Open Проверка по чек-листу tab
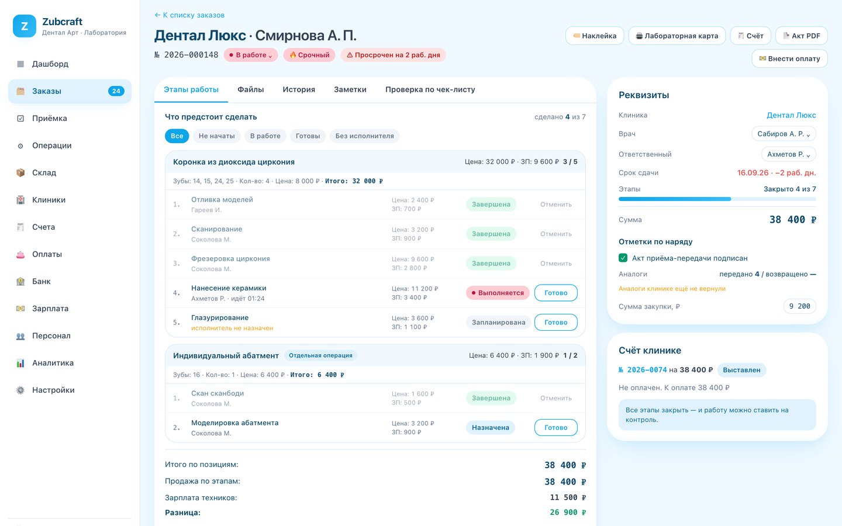Screen dimensions: 842x526 [x=430, y=89]
